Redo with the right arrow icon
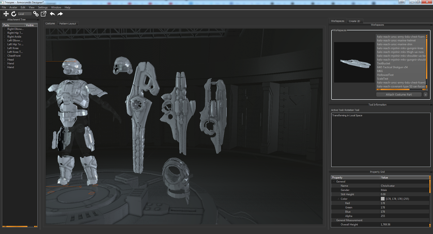This screenshot has height=234, width=433. point(60,14)
